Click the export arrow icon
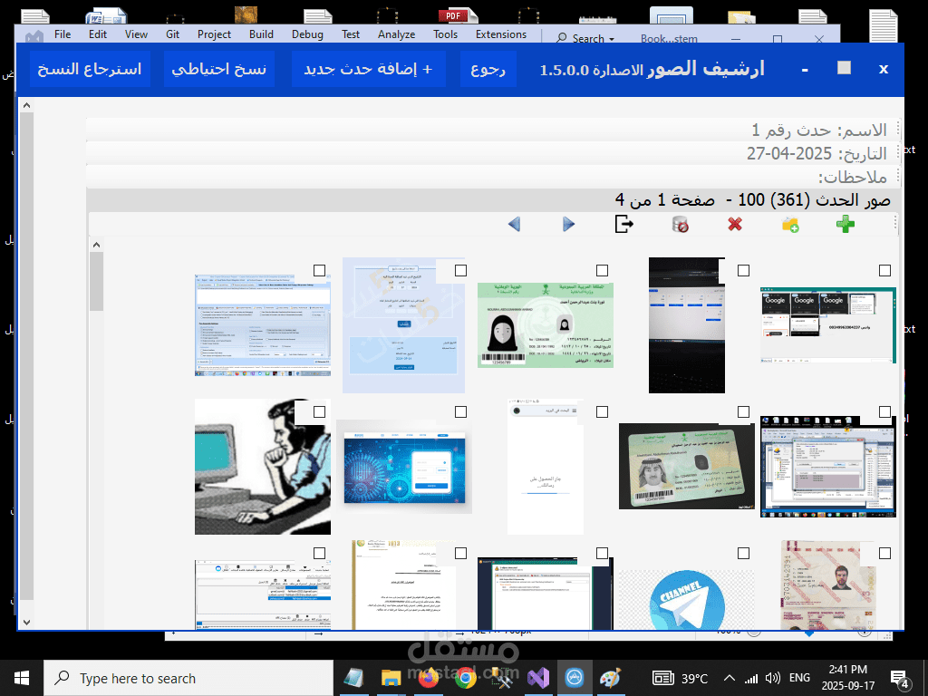The height and width of the screenshot is (696, 928). point(623,225)
